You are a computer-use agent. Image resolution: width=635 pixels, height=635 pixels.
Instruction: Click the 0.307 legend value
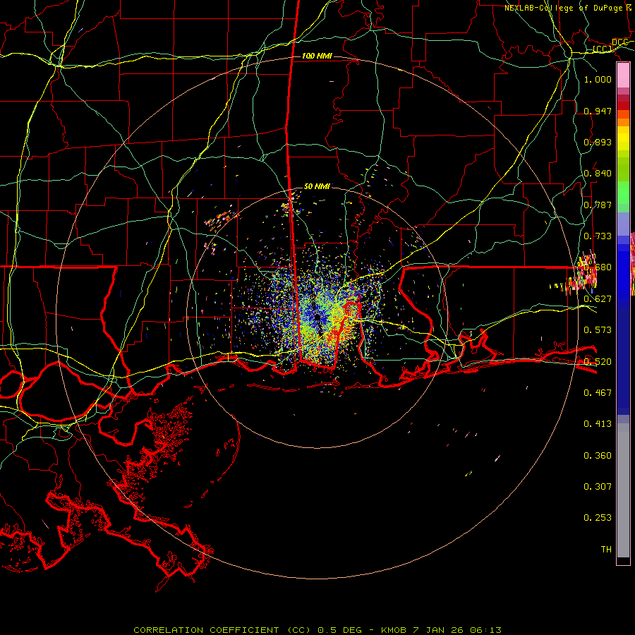tap(598, 486)
